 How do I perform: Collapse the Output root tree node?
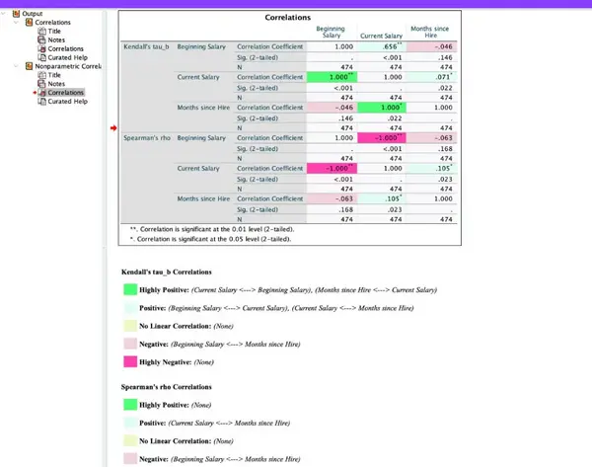(3, 14)
